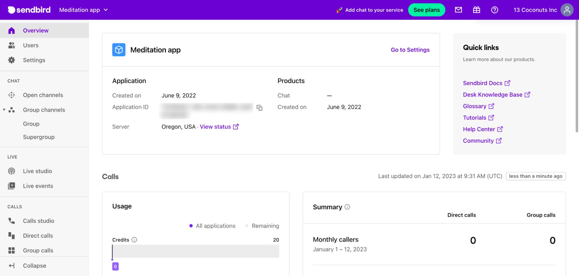Select the Group sub-item
The image size is (579, 276).
coord(31,124)
